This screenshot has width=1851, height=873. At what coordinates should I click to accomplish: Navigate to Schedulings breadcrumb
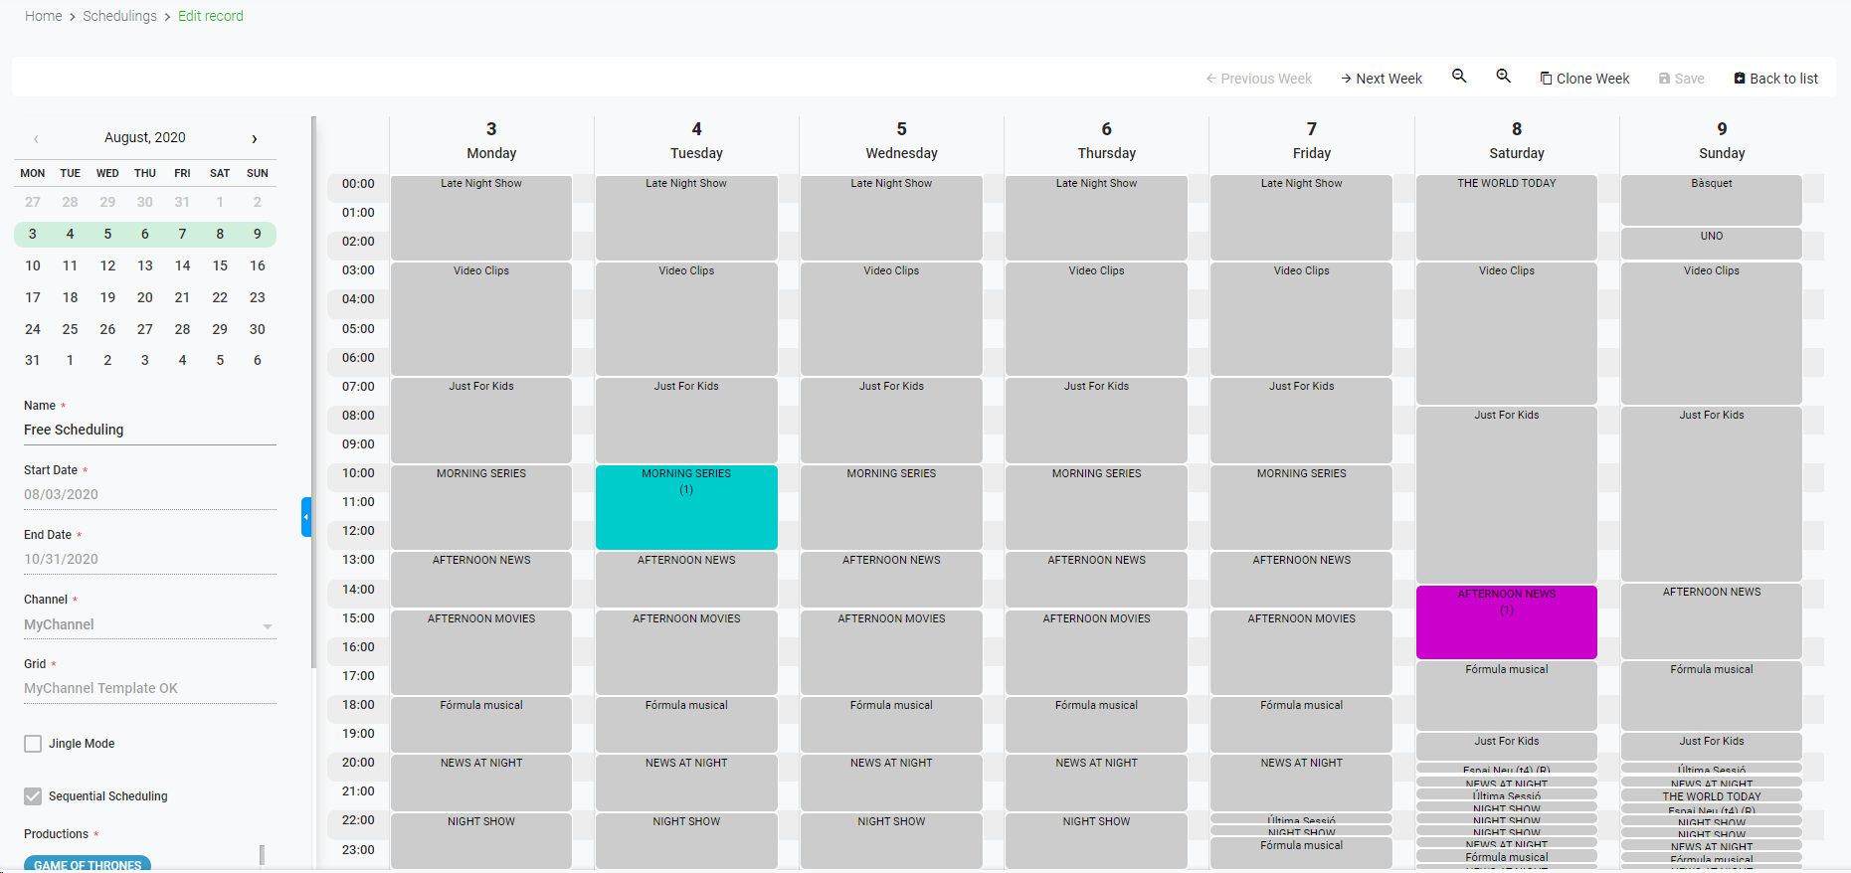pos(119,16)
